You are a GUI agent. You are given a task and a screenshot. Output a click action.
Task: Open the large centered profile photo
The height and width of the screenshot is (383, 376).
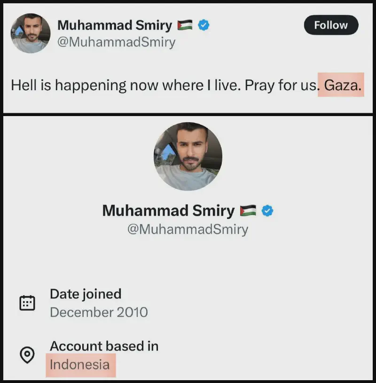188,156
